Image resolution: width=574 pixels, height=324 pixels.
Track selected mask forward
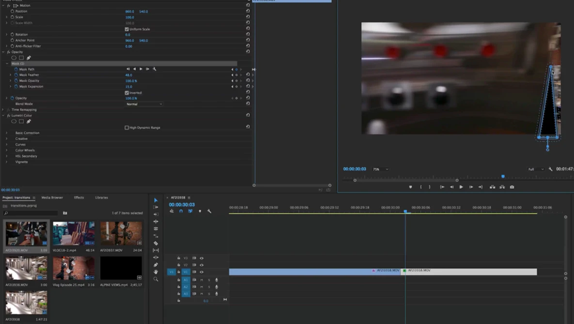point(141,69)
